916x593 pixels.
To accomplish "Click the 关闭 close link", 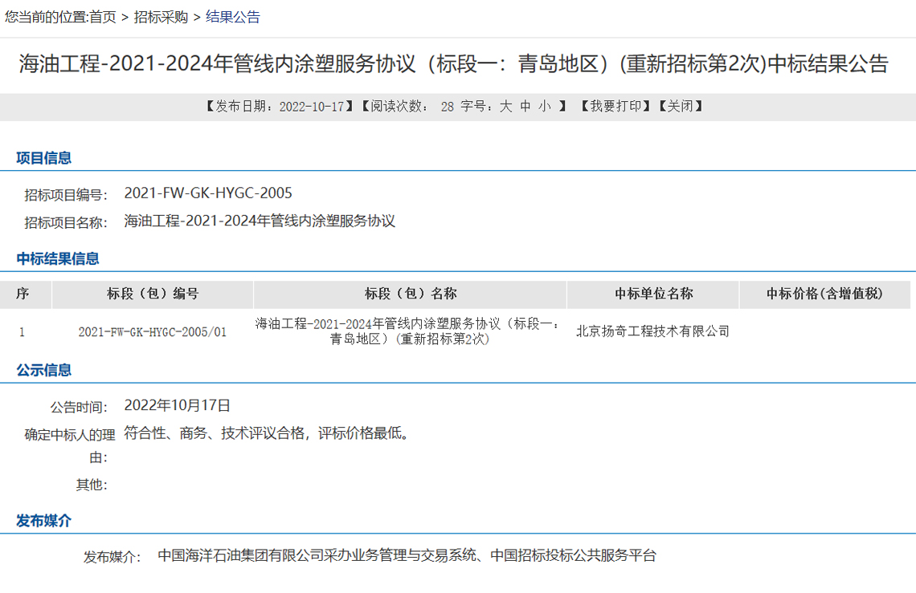I will pyautogui.click(x=681, y=106).
